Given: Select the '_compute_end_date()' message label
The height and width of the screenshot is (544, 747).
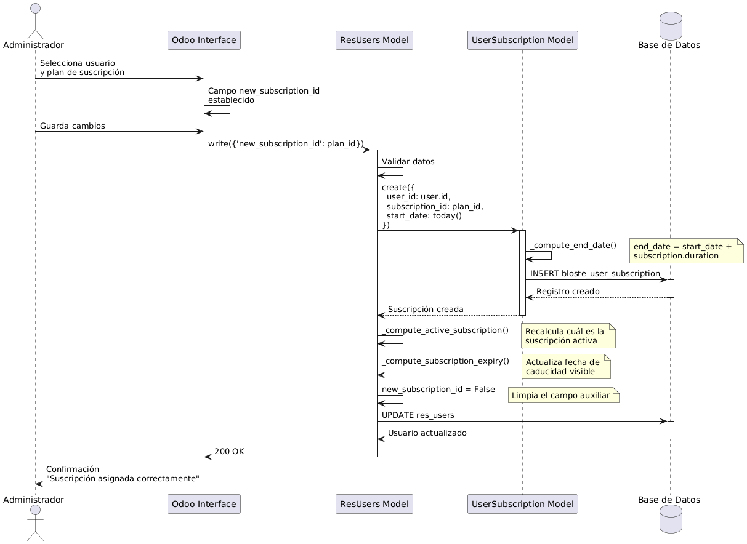Looking at the screenshot, I should [573, 246].
